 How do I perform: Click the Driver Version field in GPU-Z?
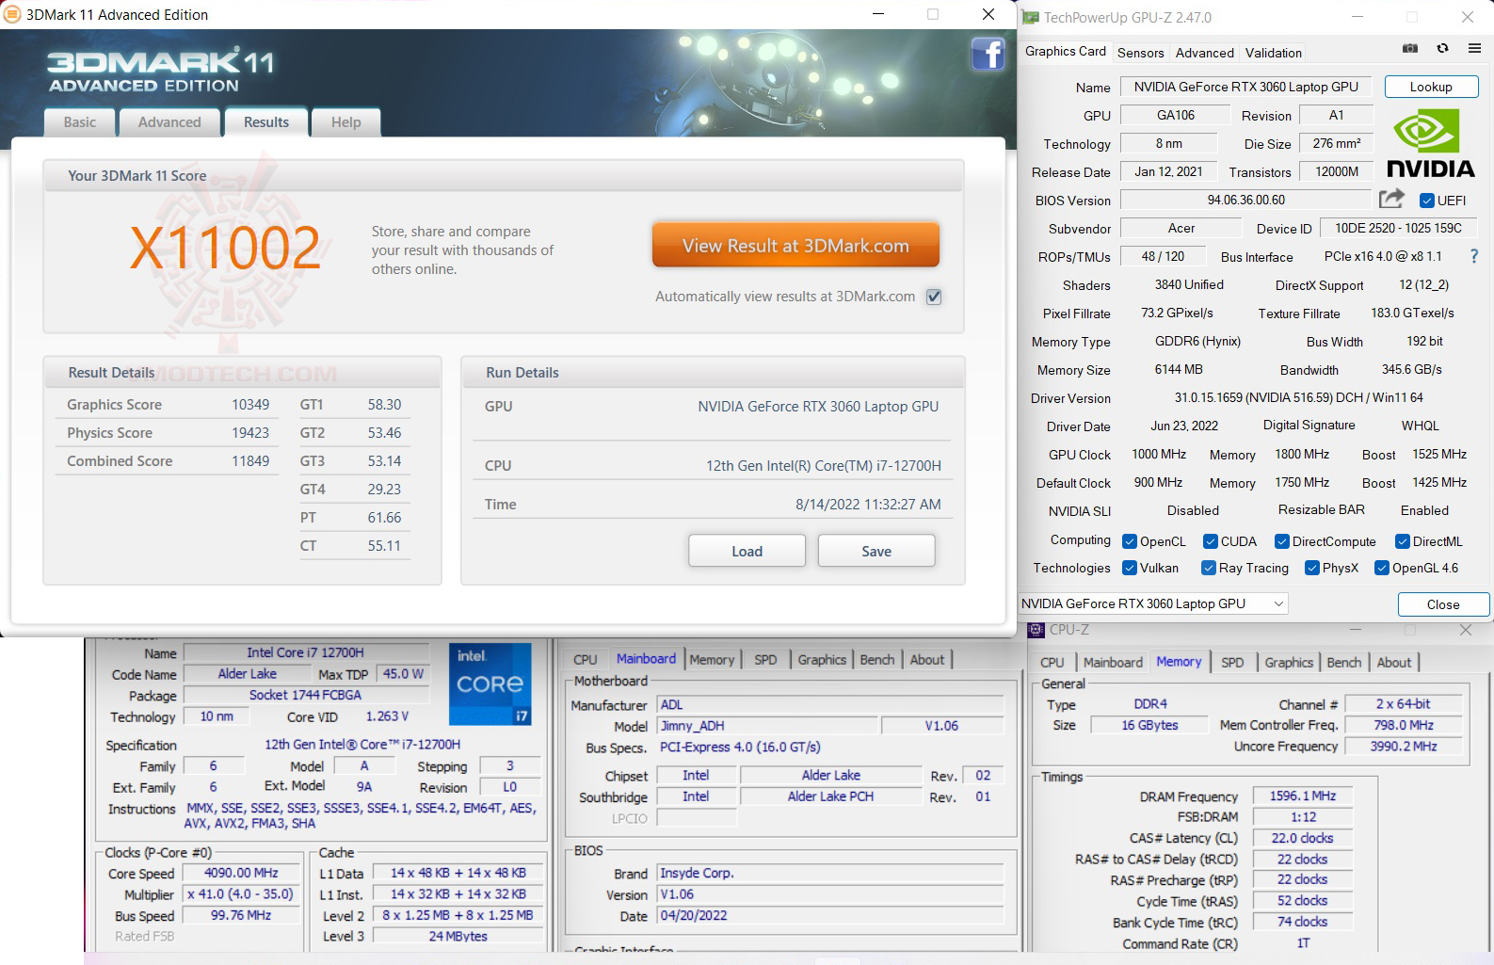[1298, 397]
